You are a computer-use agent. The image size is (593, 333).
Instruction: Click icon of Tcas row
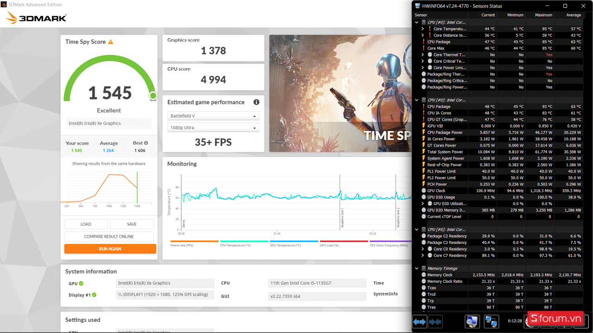coord(423,288)
